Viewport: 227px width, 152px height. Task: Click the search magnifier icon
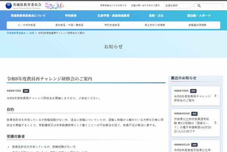point(199,6)
